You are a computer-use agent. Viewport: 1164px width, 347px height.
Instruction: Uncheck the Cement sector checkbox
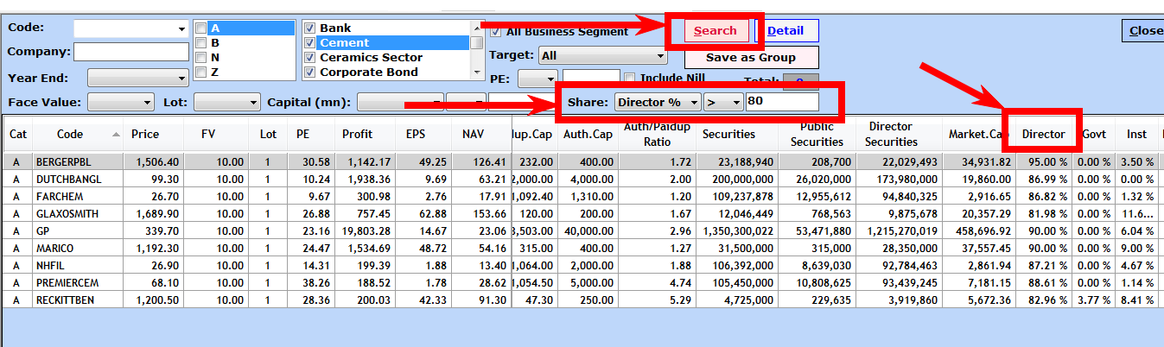click(x=309, y=43)
